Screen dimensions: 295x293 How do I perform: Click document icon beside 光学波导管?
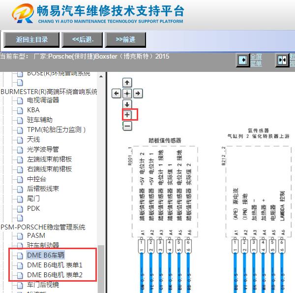pos(20,150)
